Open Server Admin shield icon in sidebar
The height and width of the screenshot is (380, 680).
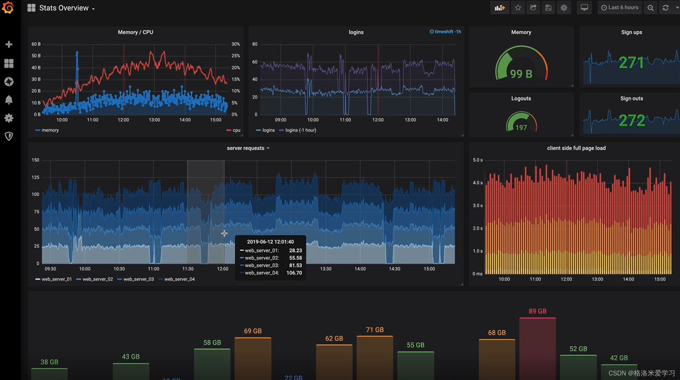click(x=9, y=136)
